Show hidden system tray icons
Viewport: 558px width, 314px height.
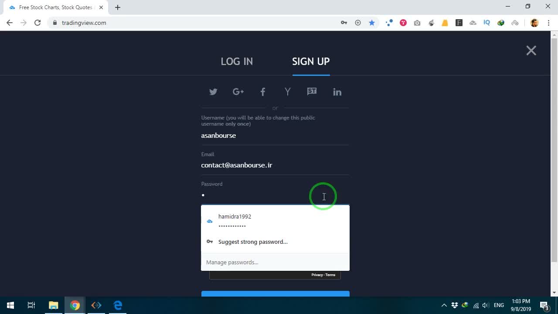pyautogui.click(x=444, y=305)
